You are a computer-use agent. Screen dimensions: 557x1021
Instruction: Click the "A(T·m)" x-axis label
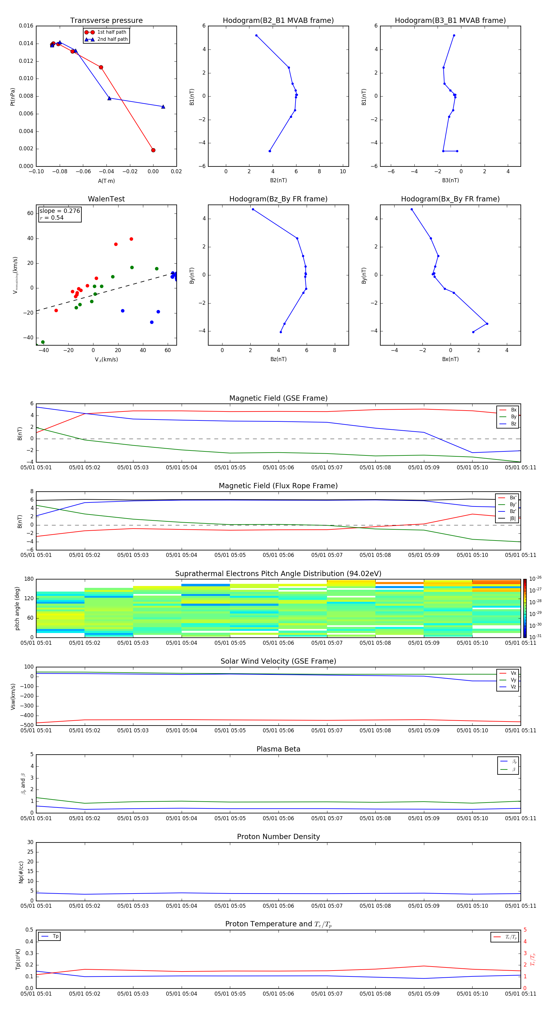[x=106, y=181]
